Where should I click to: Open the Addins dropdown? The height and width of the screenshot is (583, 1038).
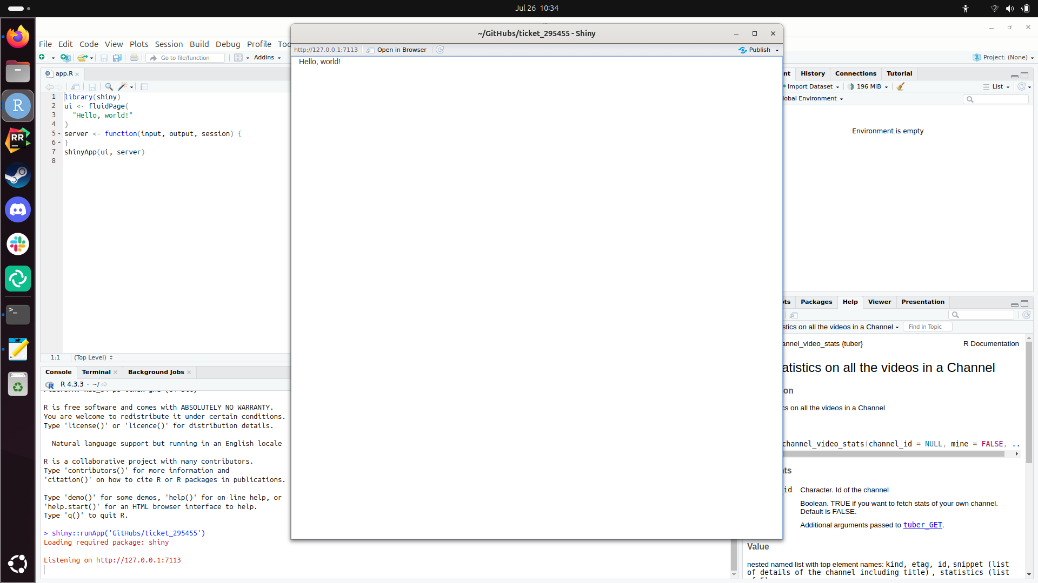(x=267, y=58)
